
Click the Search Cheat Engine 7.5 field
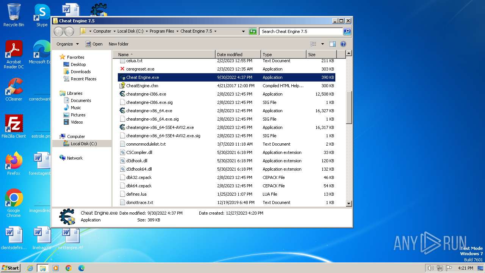(301, 31)
